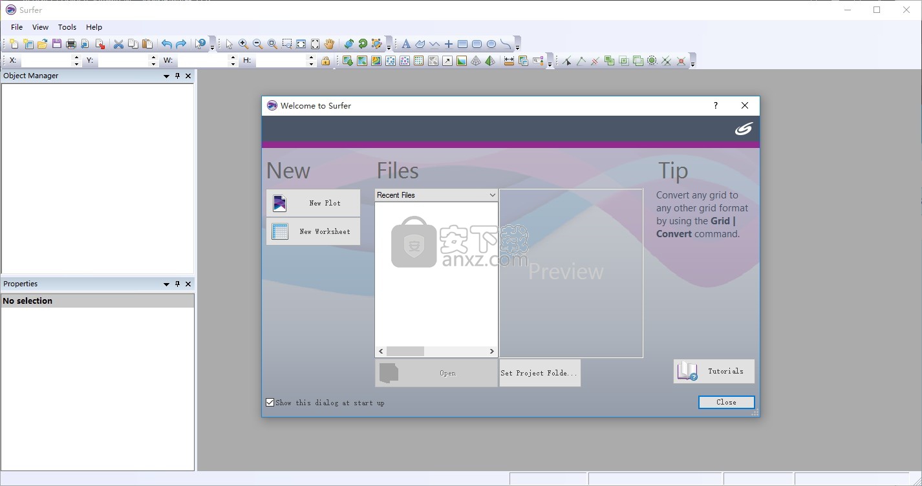Select the Text tool letter A icon
The width and height of the screenshot is (922, 486).
pyautogui.click(x=405, y=44)
